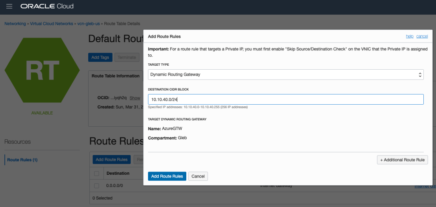Viewport: 436px width, 207px height.
Task: Go to Networking breadcrumb
Action: pos(15,24)
